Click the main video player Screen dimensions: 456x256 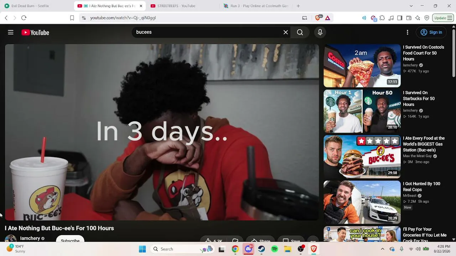tap(162, 132)
